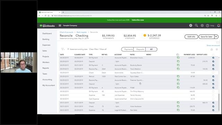Click the print icon above the table

click(212, 49)
